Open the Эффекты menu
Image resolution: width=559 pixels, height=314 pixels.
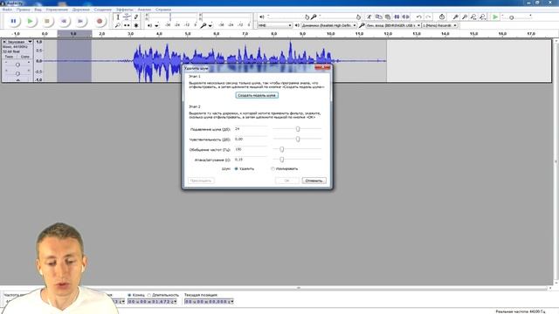click(x=124, y=10)
